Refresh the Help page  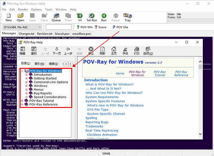(x=102, y=51)
